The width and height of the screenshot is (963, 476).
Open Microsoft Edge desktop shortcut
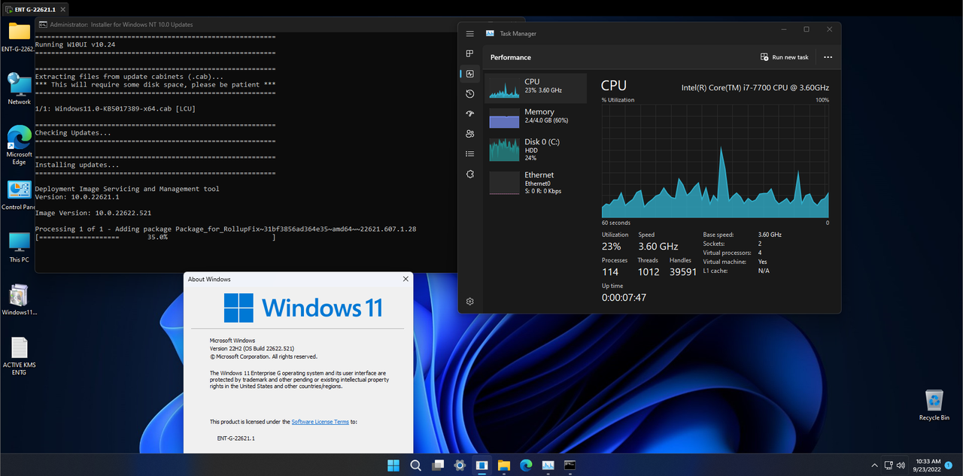pos(19,144)
